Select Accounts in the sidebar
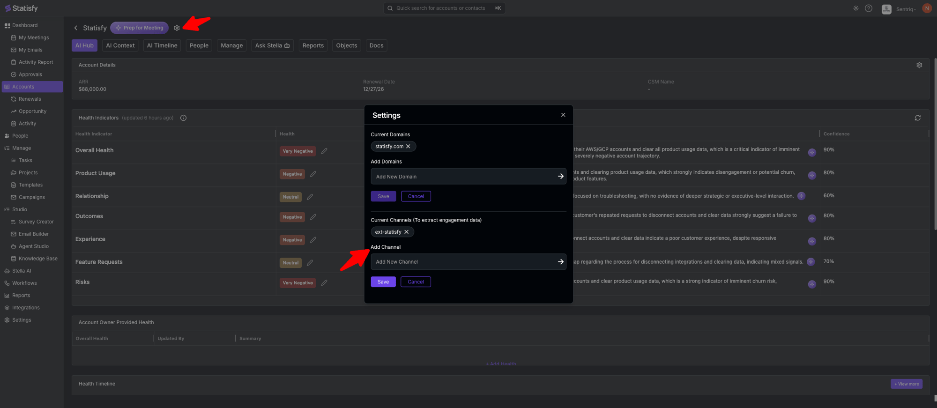Viewport: 937px width, 408px height. (x=32, y=87)
